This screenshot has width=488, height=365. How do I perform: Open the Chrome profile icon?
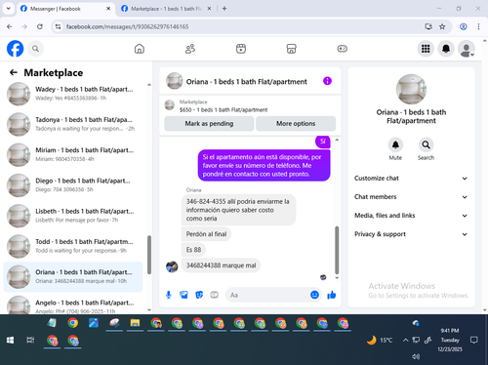pos(464,26)
